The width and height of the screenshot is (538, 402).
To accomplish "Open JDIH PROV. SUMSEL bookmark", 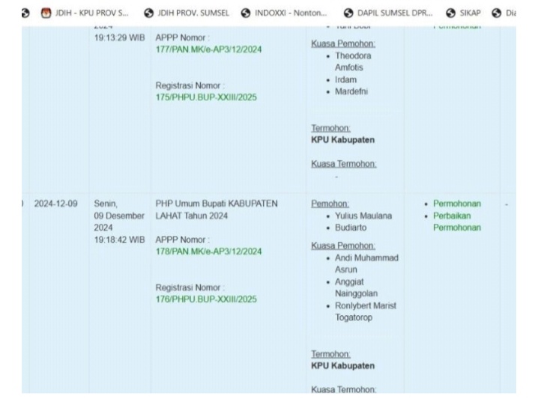I will pyautogui.click(x=193, y=13).
